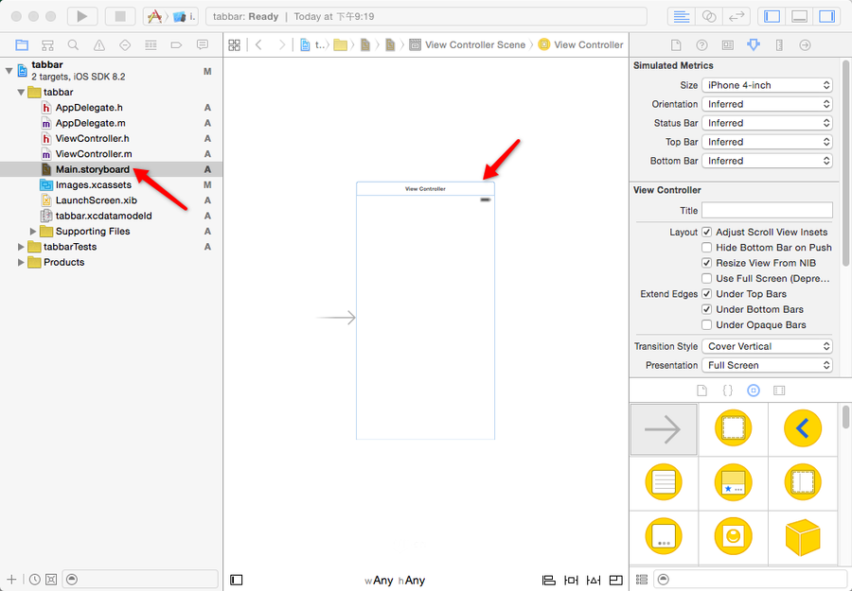The width and height of the screenshot is (852, 591).
Task: Select ViewController.m in the navigator
Action: (x=93, y=154)
